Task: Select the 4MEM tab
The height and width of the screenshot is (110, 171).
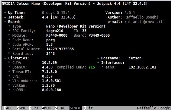Action: [46, 108]
